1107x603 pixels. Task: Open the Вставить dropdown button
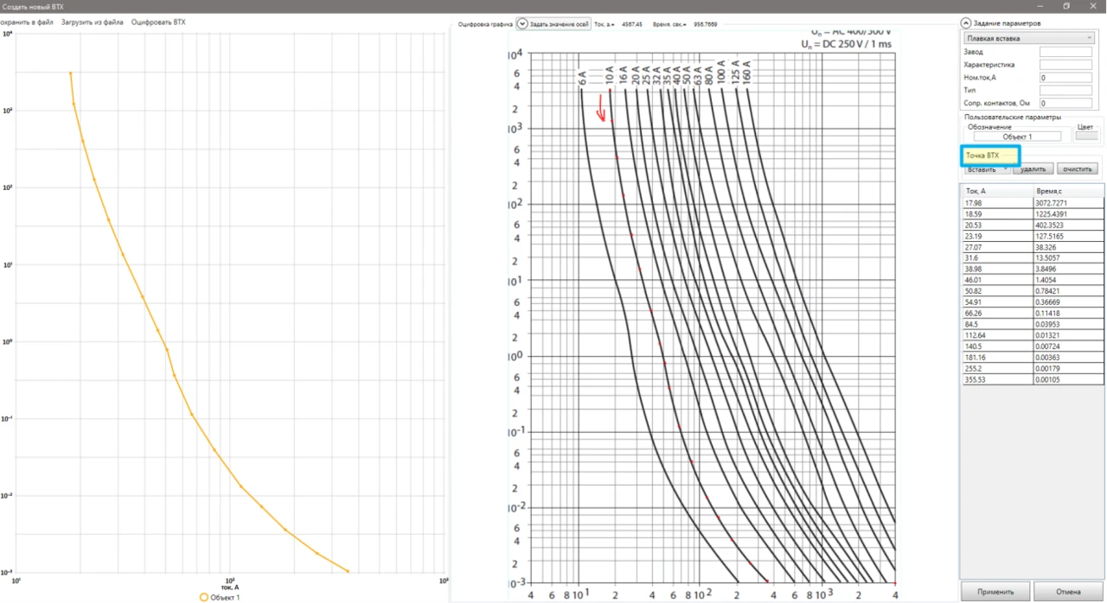986,169
